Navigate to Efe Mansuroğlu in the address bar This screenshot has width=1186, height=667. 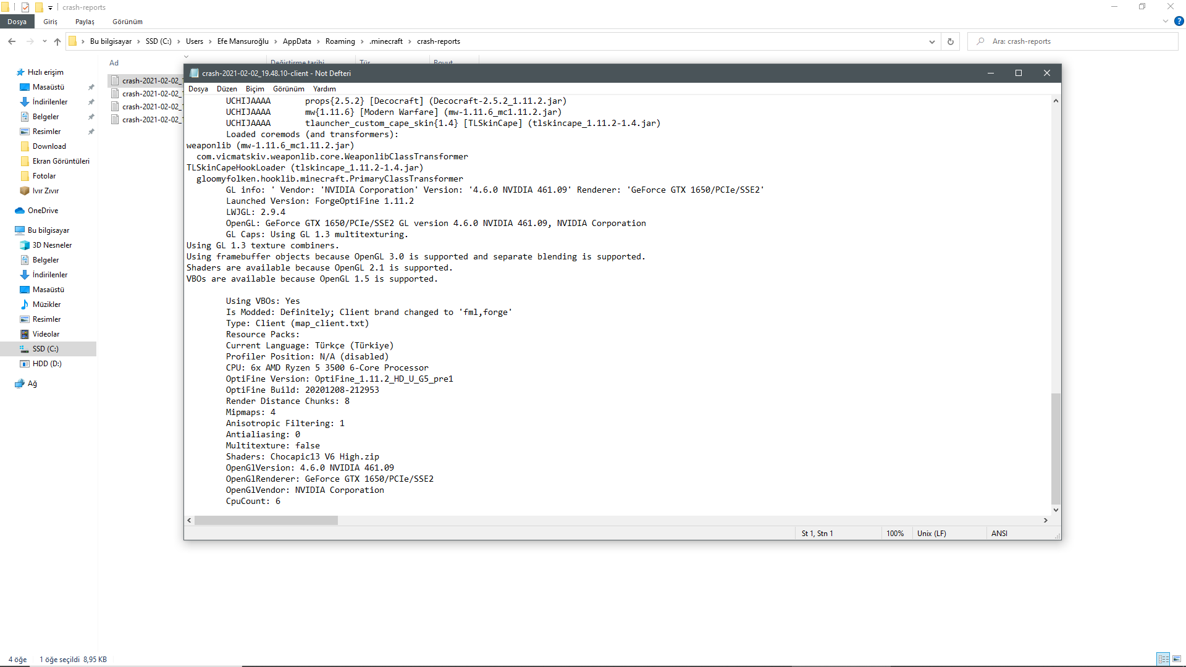coord(243,41)
